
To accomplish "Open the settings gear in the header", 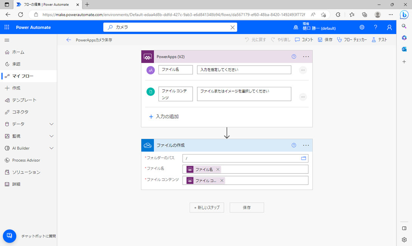I will click(x=362, y=27).
